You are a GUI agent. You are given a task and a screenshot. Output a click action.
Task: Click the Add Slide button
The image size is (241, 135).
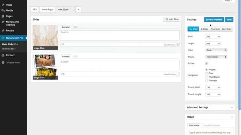click(172, 19)
